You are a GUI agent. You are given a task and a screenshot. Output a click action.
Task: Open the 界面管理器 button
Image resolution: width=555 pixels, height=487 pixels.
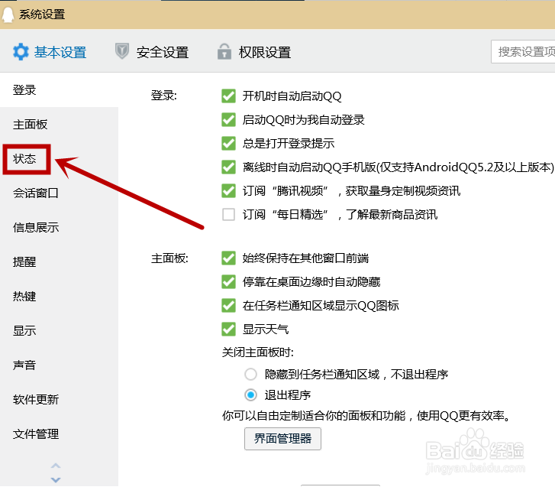coord(282,439)
